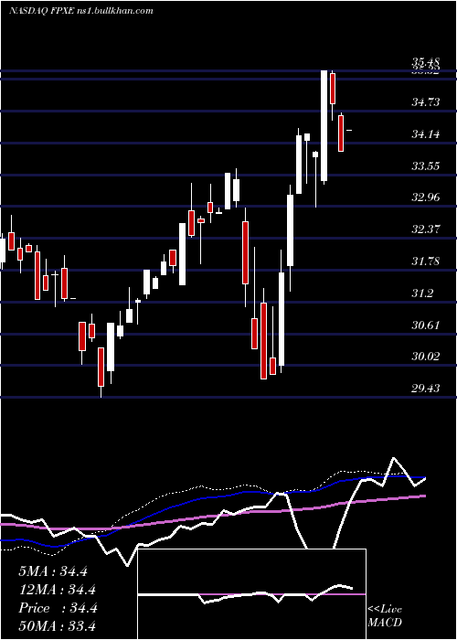Click the last red candlestick near 34.14
The image size is (457, 640).
[x=341, y=133]
